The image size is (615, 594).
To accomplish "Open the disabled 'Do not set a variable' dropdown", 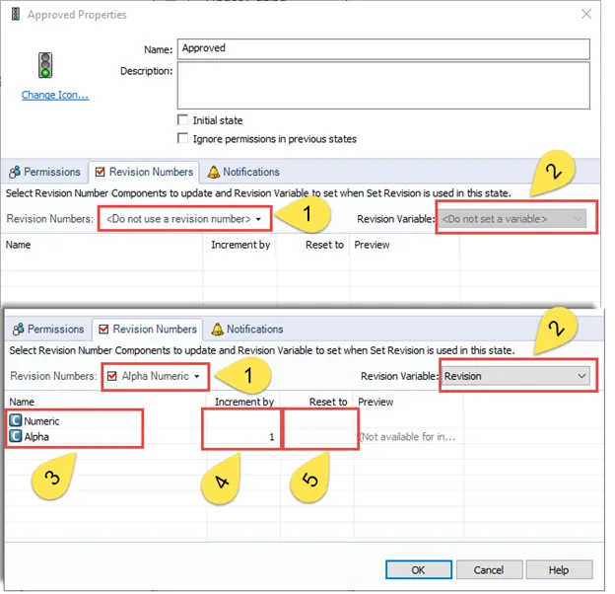I will coord(512,219).
